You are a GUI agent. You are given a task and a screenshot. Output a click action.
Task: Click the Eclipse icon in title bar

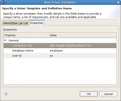[3, 2]
